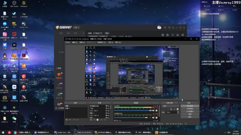This screenshot has height=135, width=241.
Task: Move selected source up with arrow
Action: pos(102,120)
